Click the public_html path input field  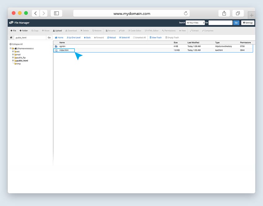(30, 37)
